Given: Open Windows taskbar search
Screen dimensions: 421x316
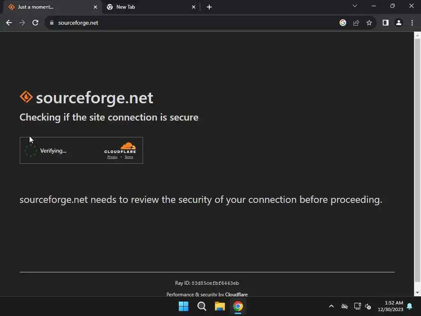Looking at the screenshot, I should [201, 306].
